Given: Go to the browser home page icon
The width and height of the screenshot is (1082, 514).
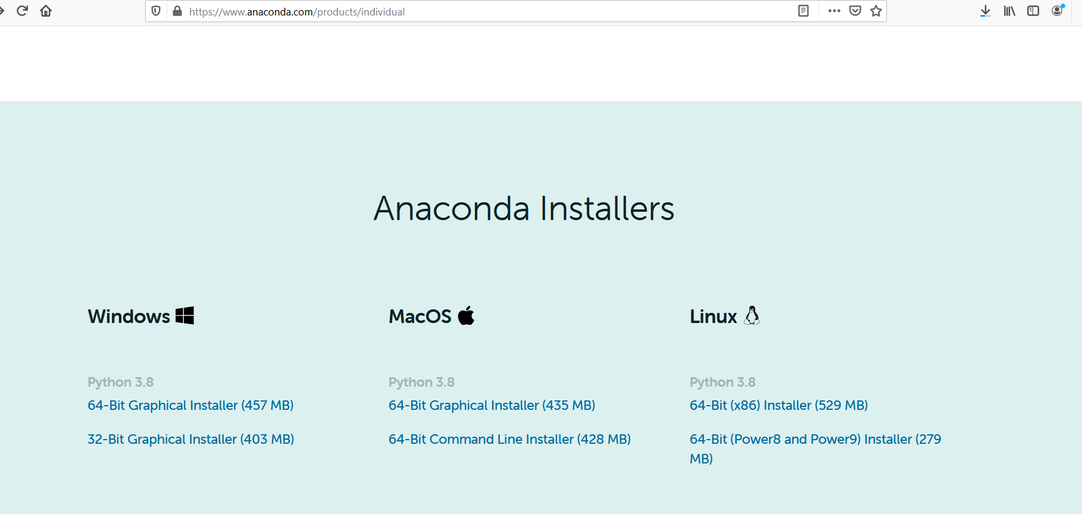Looking at the screenshot, I should click(46, 11).
